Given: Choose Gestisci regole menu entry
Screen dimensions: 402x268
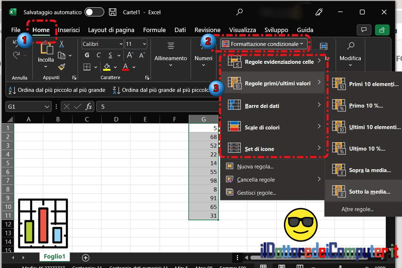Looking at the screenshot, I should point(273,193).
